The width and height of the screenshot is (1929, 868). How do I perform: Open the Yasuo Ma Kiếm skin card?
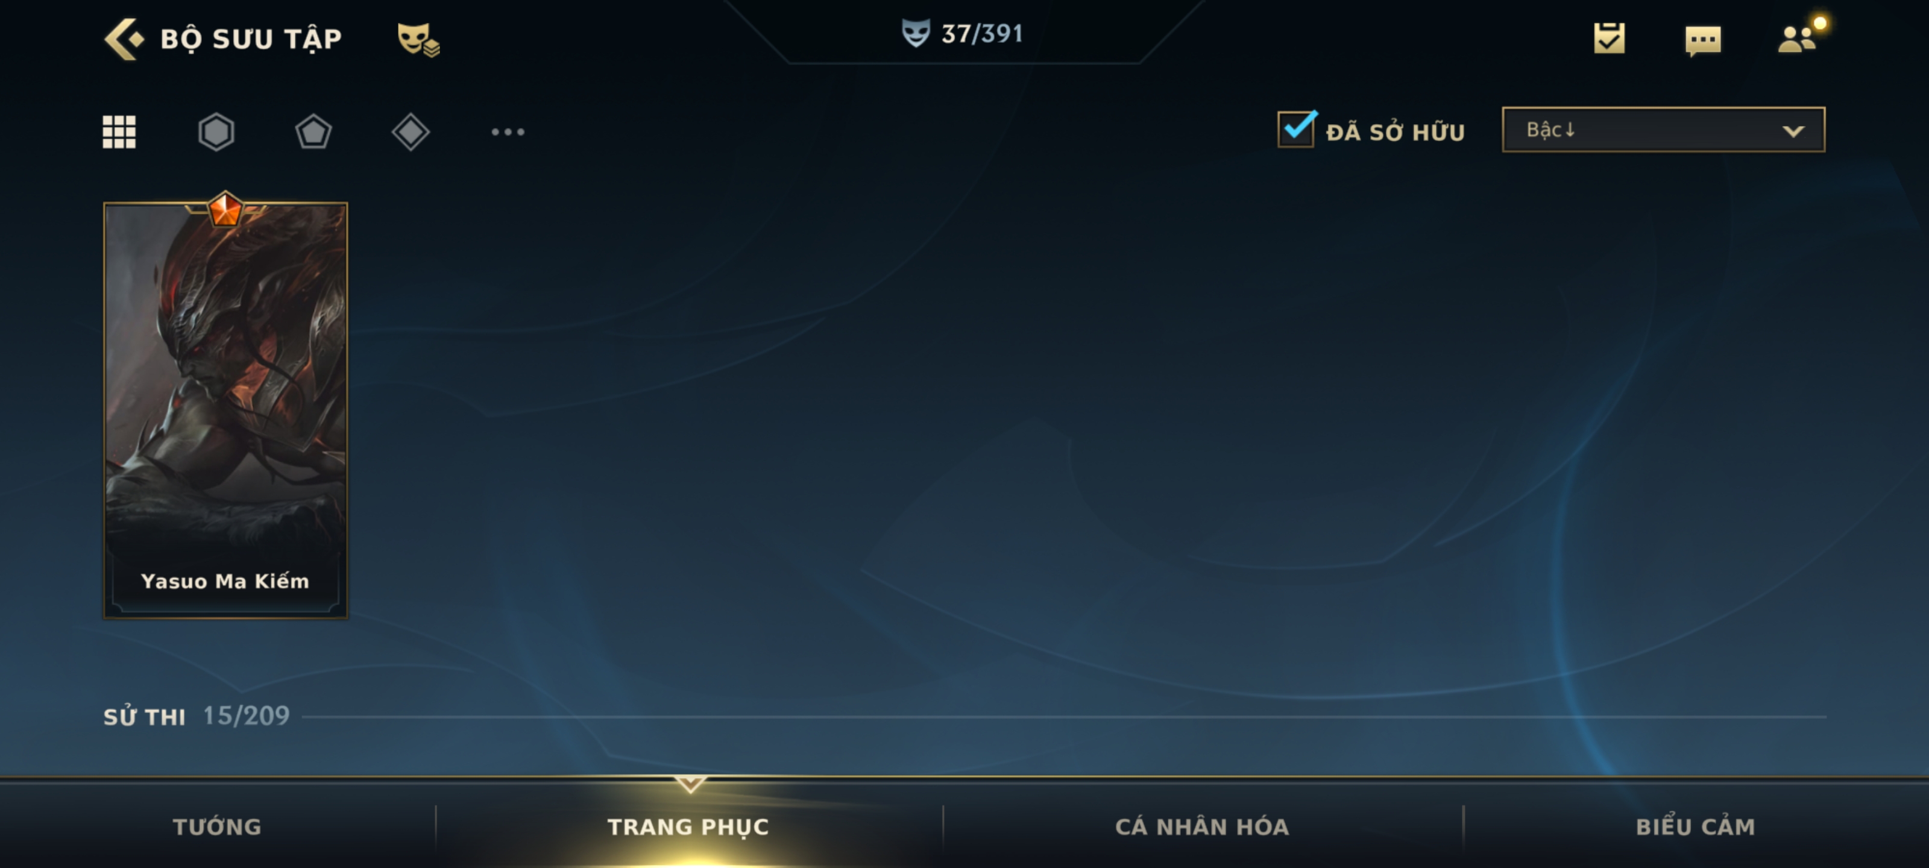(x=225, y=410)
